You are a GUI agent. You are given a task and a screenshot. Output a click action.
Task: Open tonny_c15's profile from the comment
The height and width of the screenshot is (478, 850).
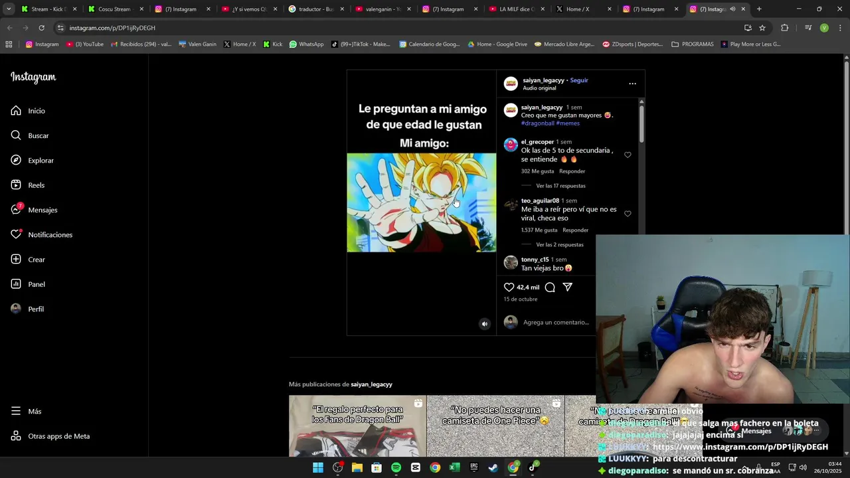[x=535, y=260]
